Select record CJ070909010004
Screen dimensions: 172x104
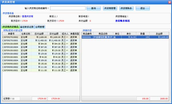(x=41, y=60)
